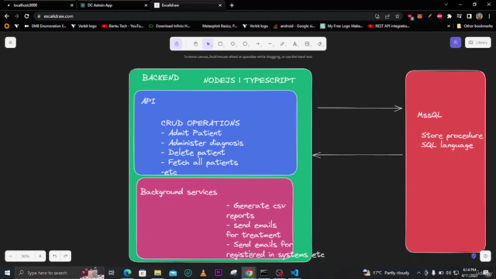The width and height of the screenshot is (496, 279).
Task: Open the Chrome extensions puzzle menu
Action: [449, 16]
